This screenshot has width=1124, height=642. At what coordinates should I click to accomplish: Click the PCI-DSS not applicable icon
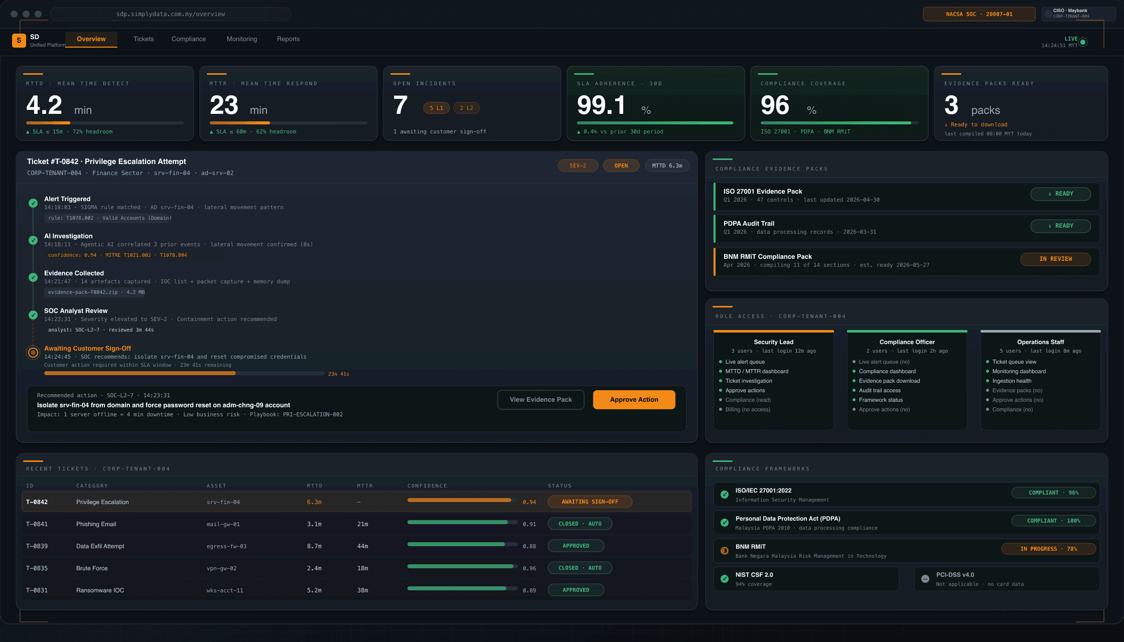[x=925, y=579]
